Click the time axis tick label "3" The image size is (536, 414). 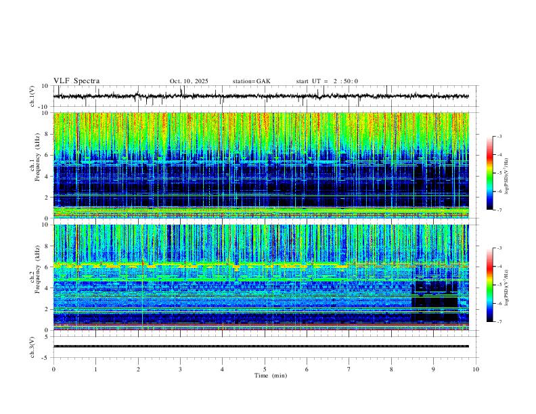[x=180, y=369]
